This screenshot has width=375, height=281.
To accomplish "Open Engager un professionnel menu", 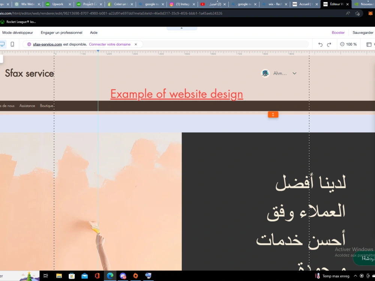I will [61, 33].
